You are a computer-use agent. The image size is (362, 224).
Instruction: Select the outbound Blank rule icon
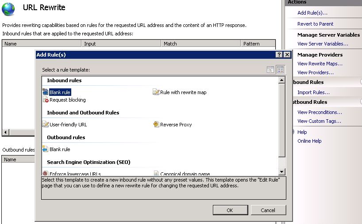tap(45, 149)
